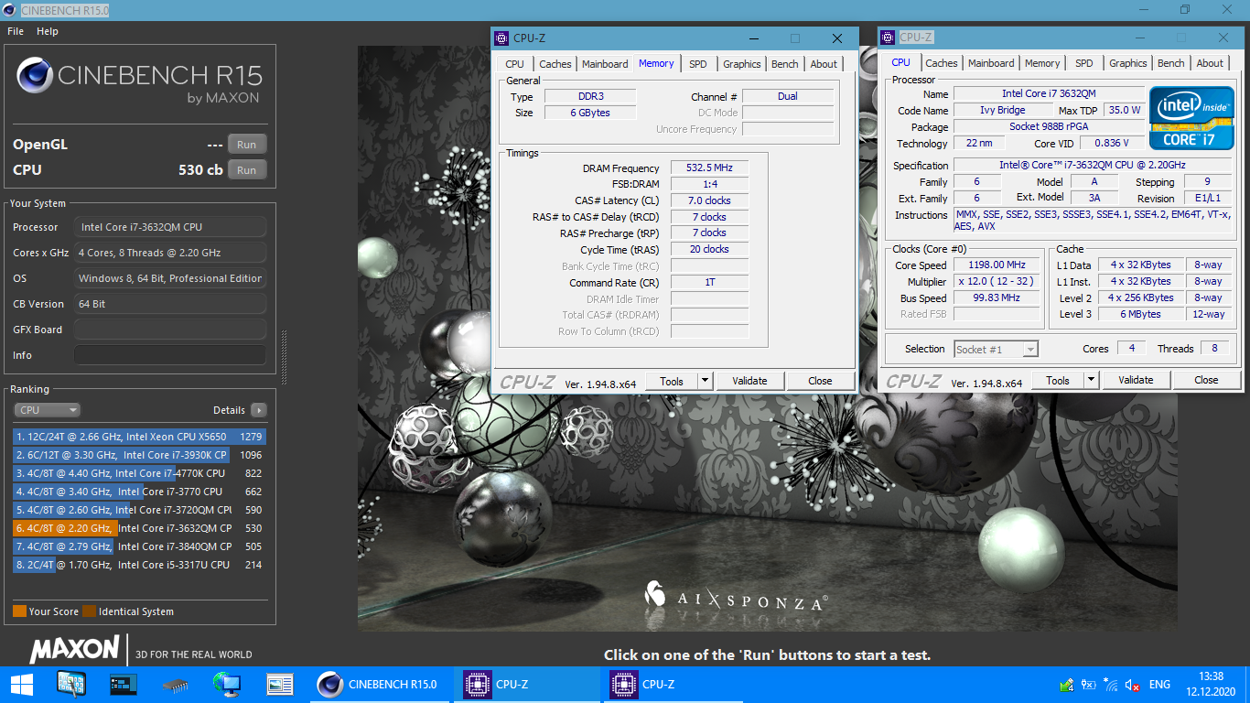Open Caches tab in right CPU-Z window
Image resolution: width=1250 pixels, height=703 pixels.
click(942, 63)
